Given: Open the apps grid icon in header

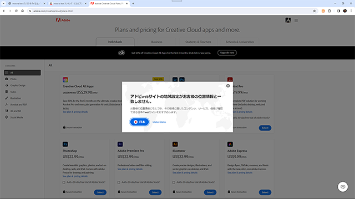Looking at the screenshot, I should click(x=296, y=20).
